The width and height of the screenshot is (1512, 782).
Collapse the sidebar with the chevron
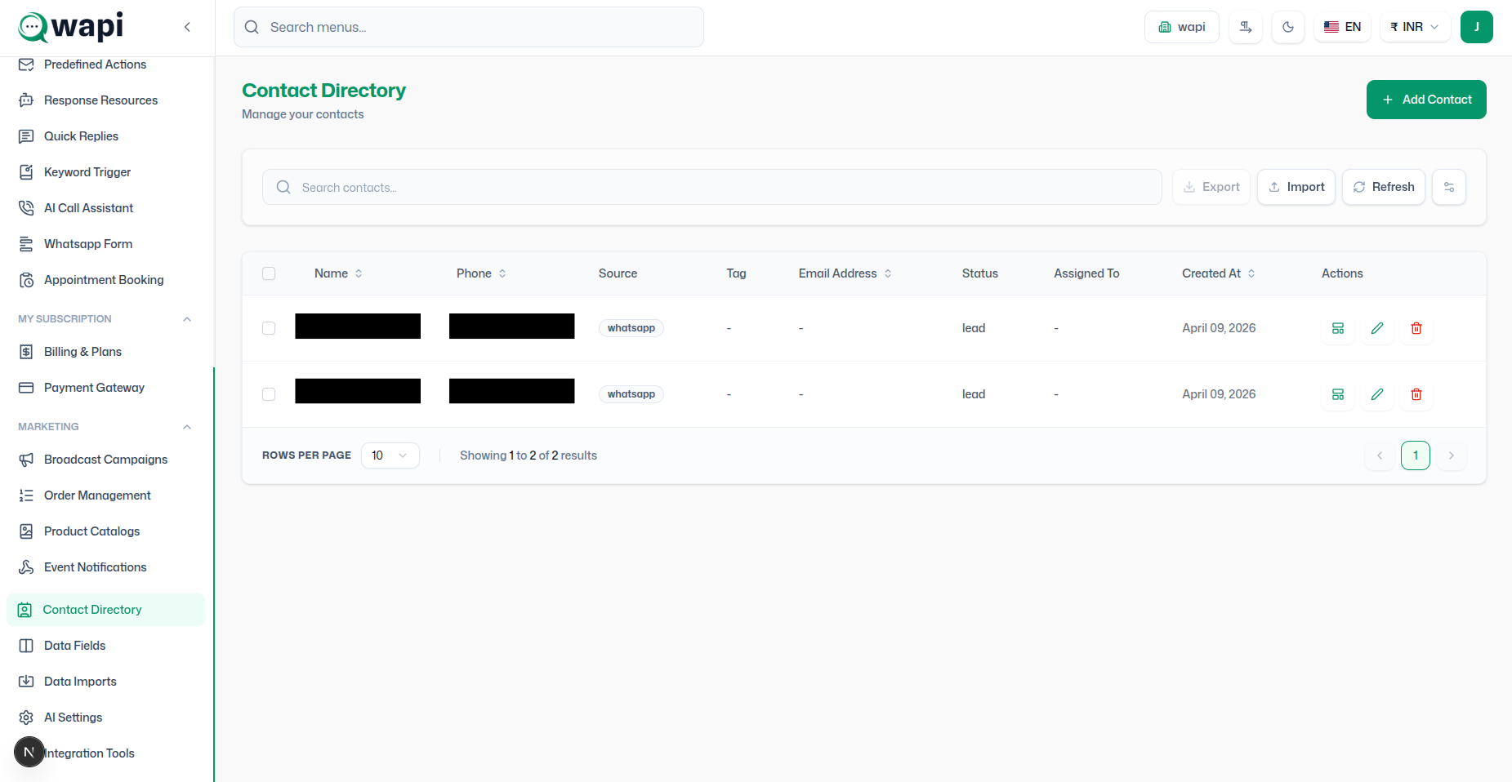pyautogui.click(x=187, y=27)
